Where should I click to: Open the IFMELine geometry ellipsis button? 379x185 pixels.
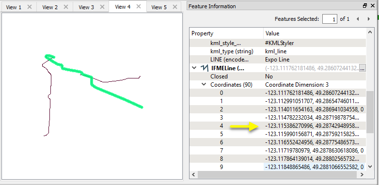pos(362,68)
